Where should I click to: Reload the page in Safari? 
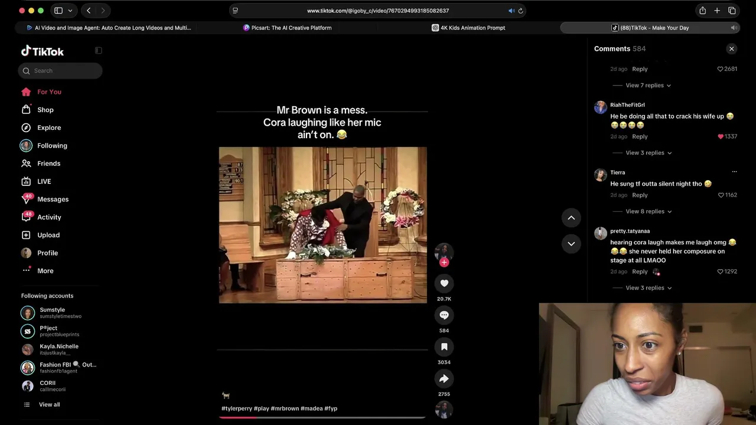[x=520, y=11]
